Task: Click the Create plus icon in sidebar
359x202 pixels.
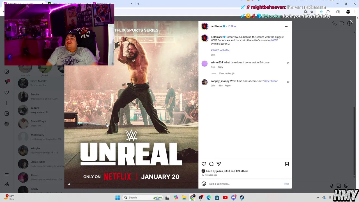Action: click(x=7, y=103)
